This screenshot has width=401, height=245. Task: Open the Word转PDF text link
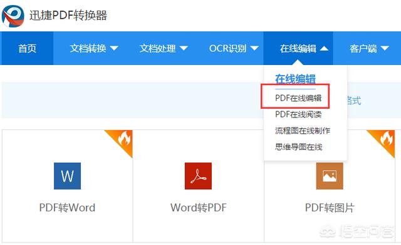pyautogui.click(x=199, y=207)
